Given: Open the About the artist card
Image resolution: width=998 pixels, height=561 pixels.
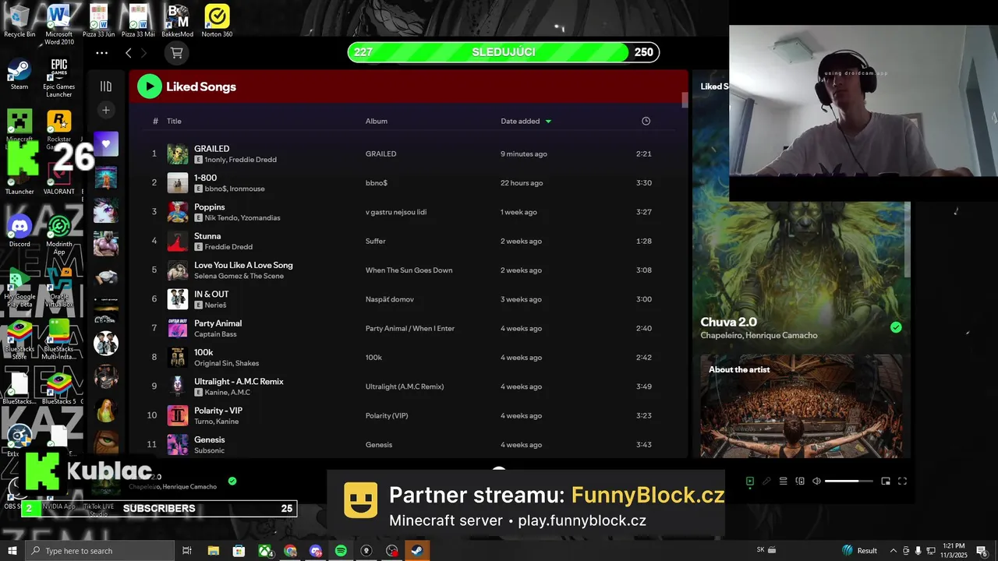Looking at the screenshot, I should pos(802,406).
